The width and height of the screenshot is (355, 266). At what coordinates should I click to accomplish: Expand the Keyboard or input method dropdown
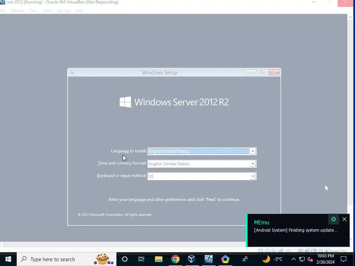[x=253, y=176]
